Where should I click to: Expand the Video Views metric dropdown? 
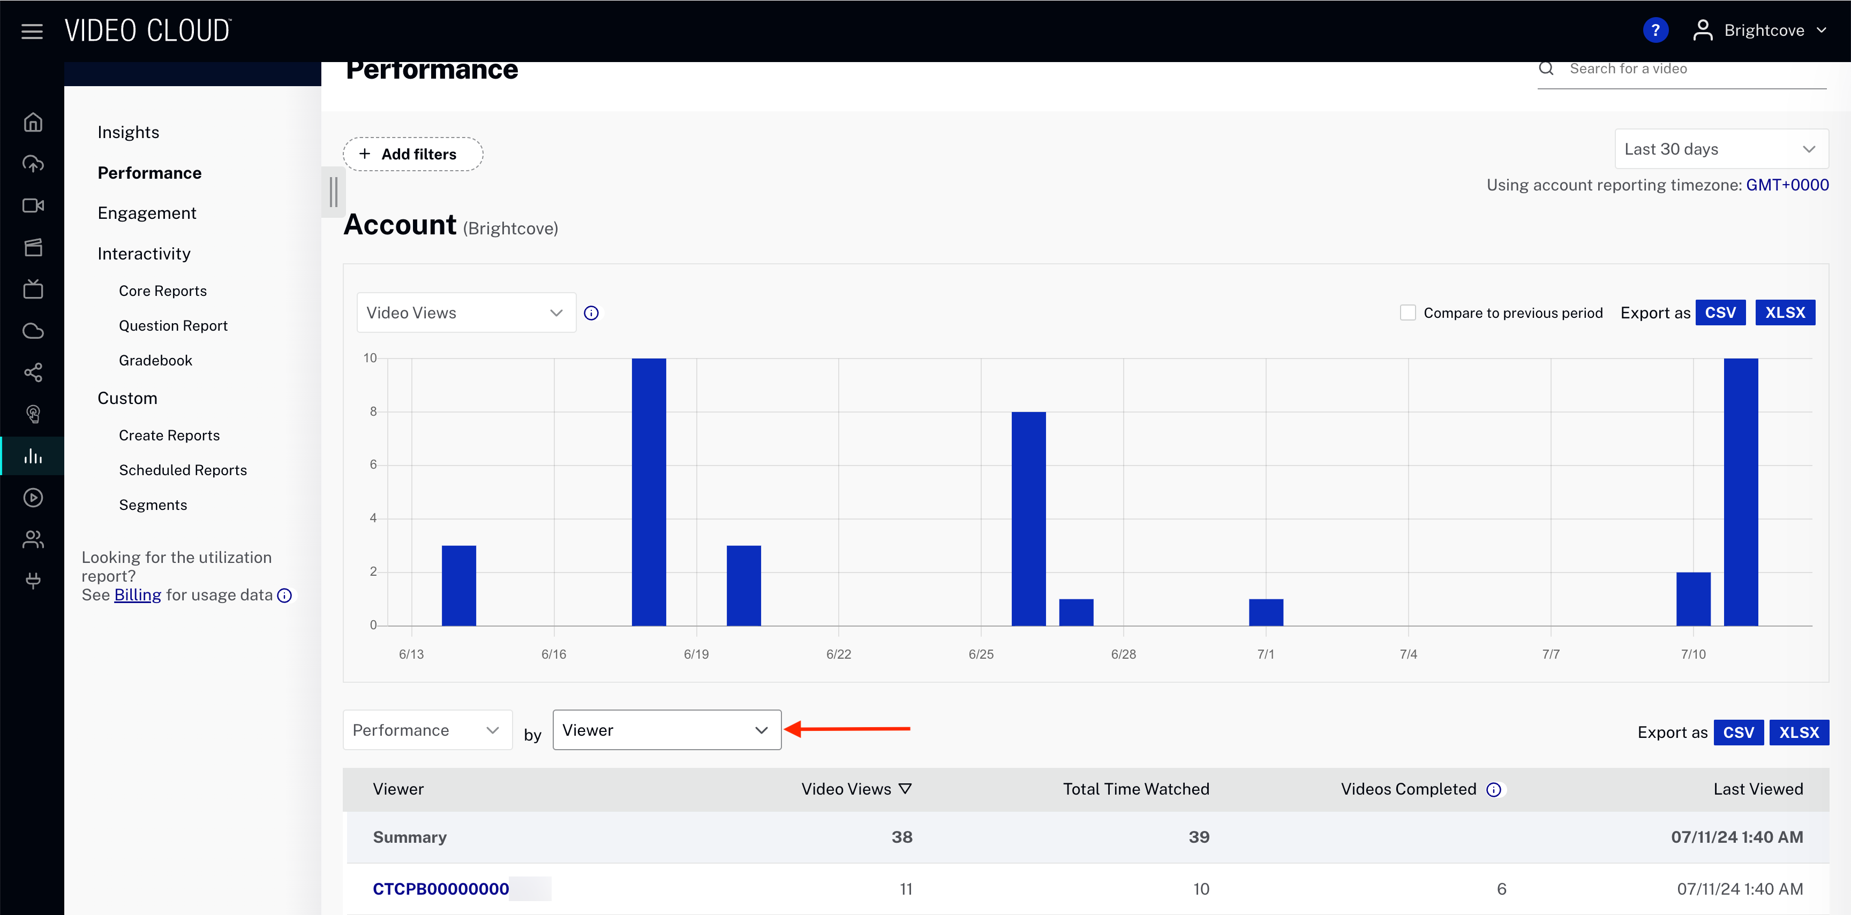(x=465, y=313)
